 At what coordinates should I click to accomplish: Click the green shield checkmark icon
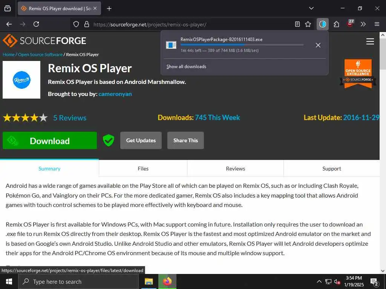108,140
